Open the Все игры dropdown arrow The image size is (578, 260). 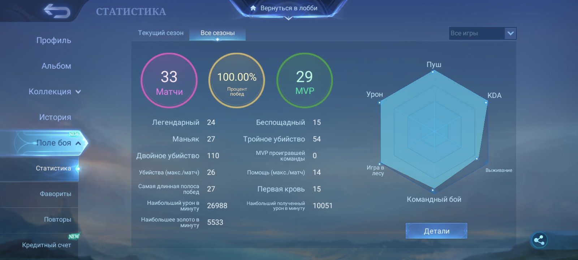point(510,33)
